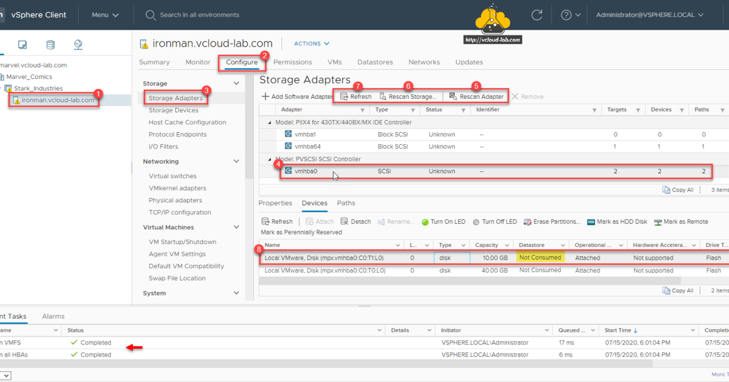Click Copy All icon under devices table
Screen dimensions: 729x382
pyautogui.click(x=666, y=290)
